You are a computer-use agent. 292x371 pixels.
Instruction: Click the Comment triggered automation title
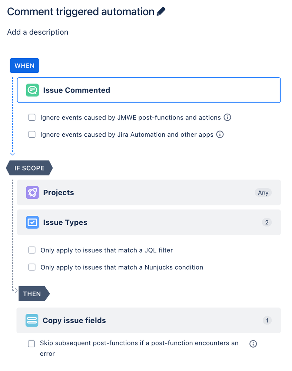tap(81, 12)
